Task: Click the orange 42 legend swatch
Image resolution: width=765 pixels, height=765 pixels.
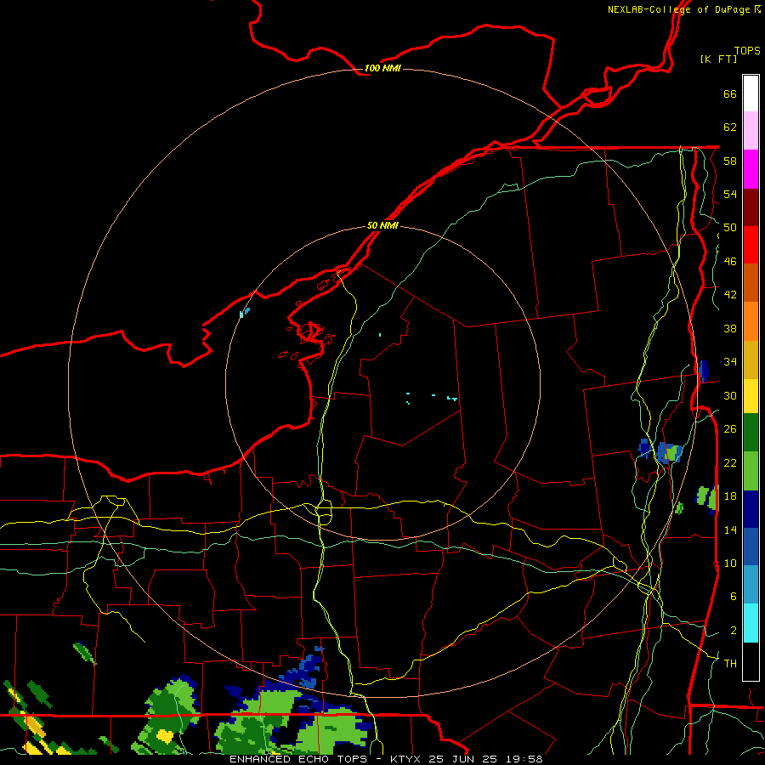Action: click(751, 321)
